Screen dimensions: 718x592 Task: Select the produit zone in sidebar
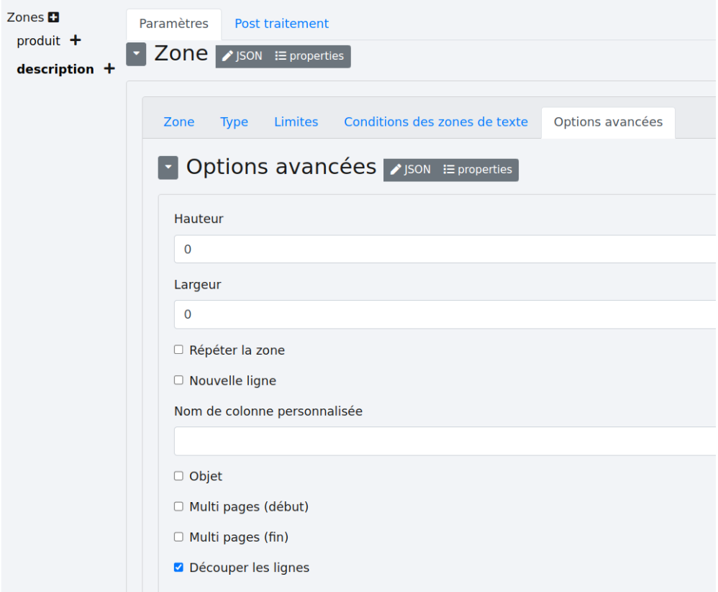click(38, 41)
